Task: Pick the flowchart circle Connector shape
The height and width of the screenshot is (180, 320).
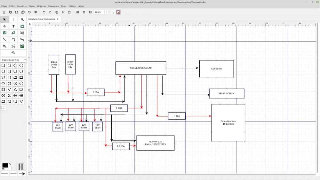Action: (21, 66)
